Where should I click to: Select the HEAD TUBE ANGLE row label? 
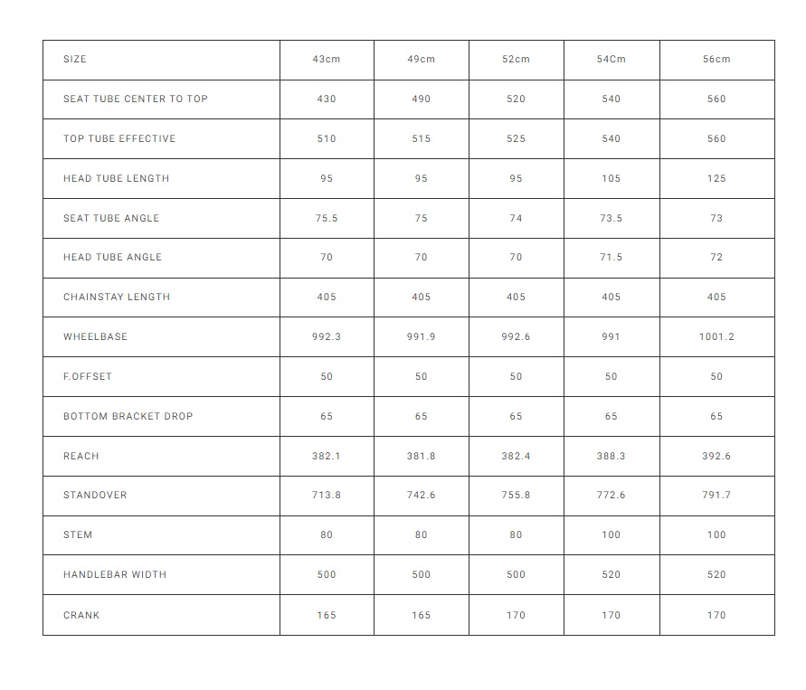pos(113,258)
